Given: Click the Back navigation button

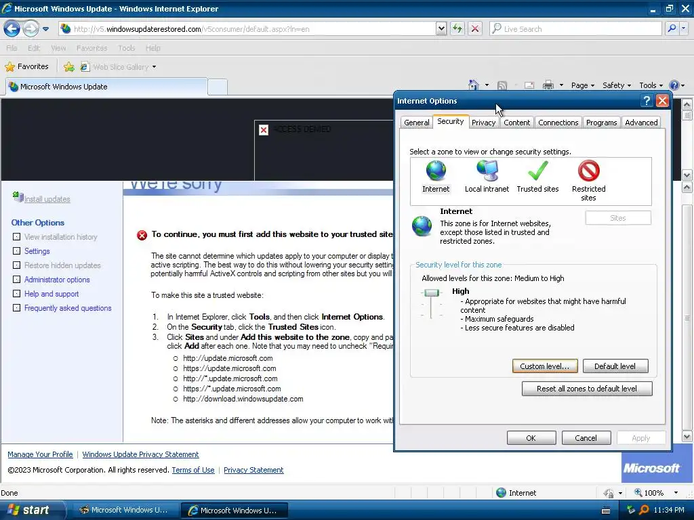Looking at the screenshot, I should [12, 29].
